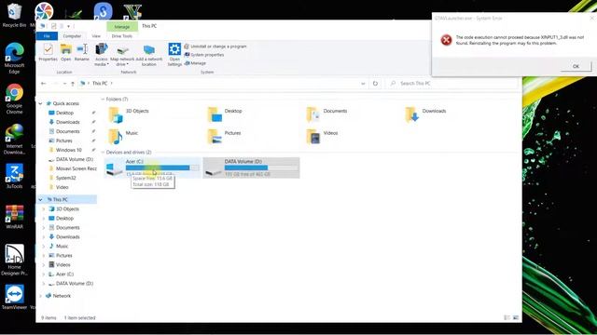Switch to large icons view
Viewport: 597px width, 335px height.
pos(516,317)
